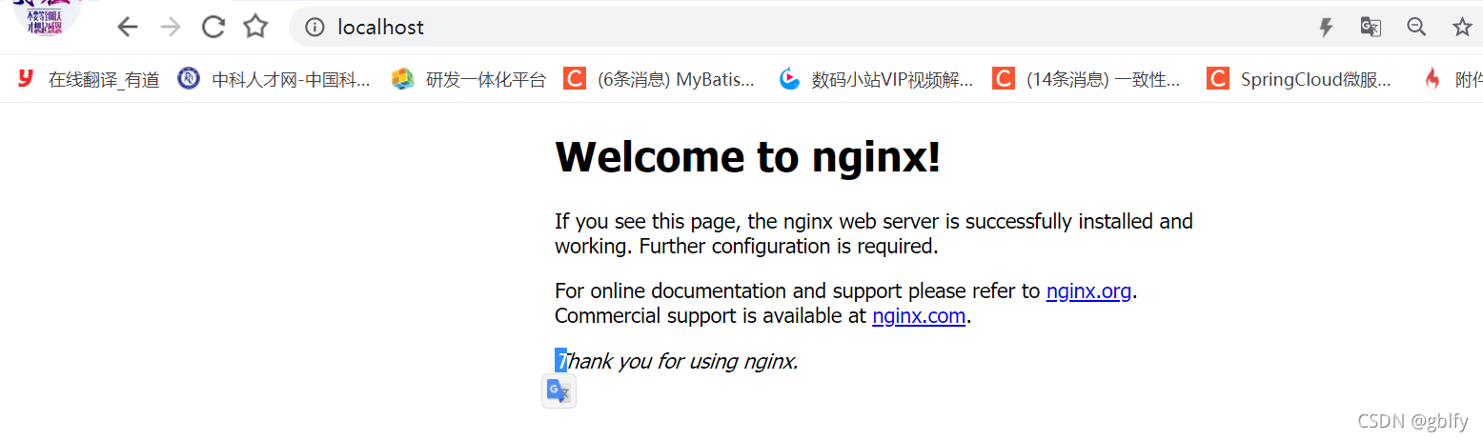The width and height of the screenshot is (1483, 441).
Task: Click the Welcome to nginx! heading
Action: 748,156
